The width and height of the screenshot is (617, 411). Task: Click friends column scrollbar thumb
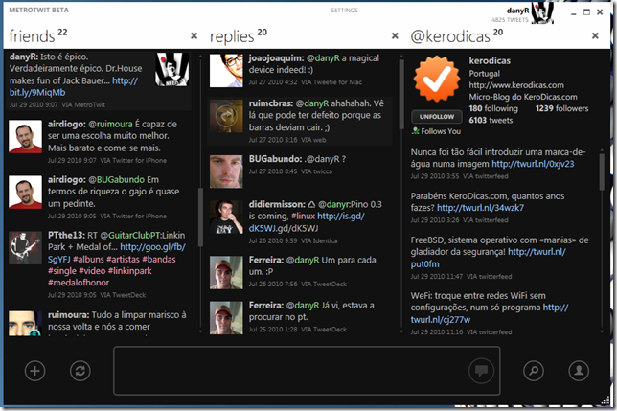pyautogui.click(x=200, y=217)
